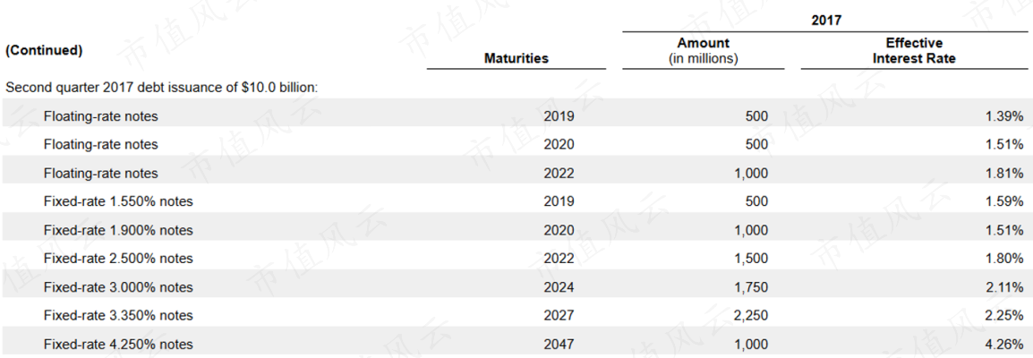Click the 2047 maturity value
This screenshot has width=1033, height=358.
(x=559, y=344)
